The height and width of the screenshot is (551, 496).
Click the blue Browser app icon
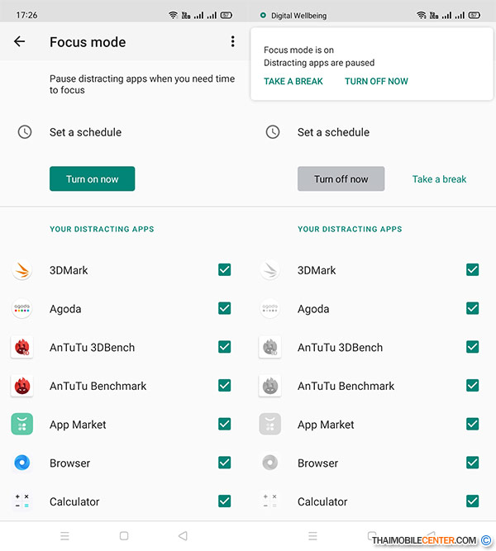(21, 463)
